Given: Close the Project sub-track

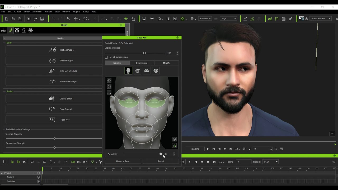Looking at the screenshot, I should 38,177.
